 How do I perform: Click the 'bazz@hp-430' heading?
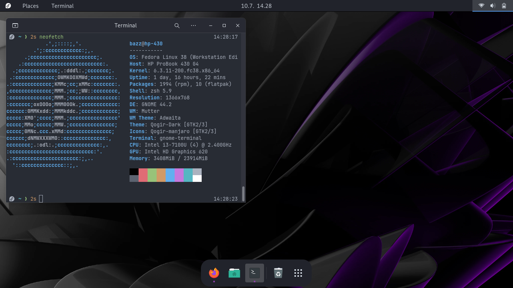[146, 44]
